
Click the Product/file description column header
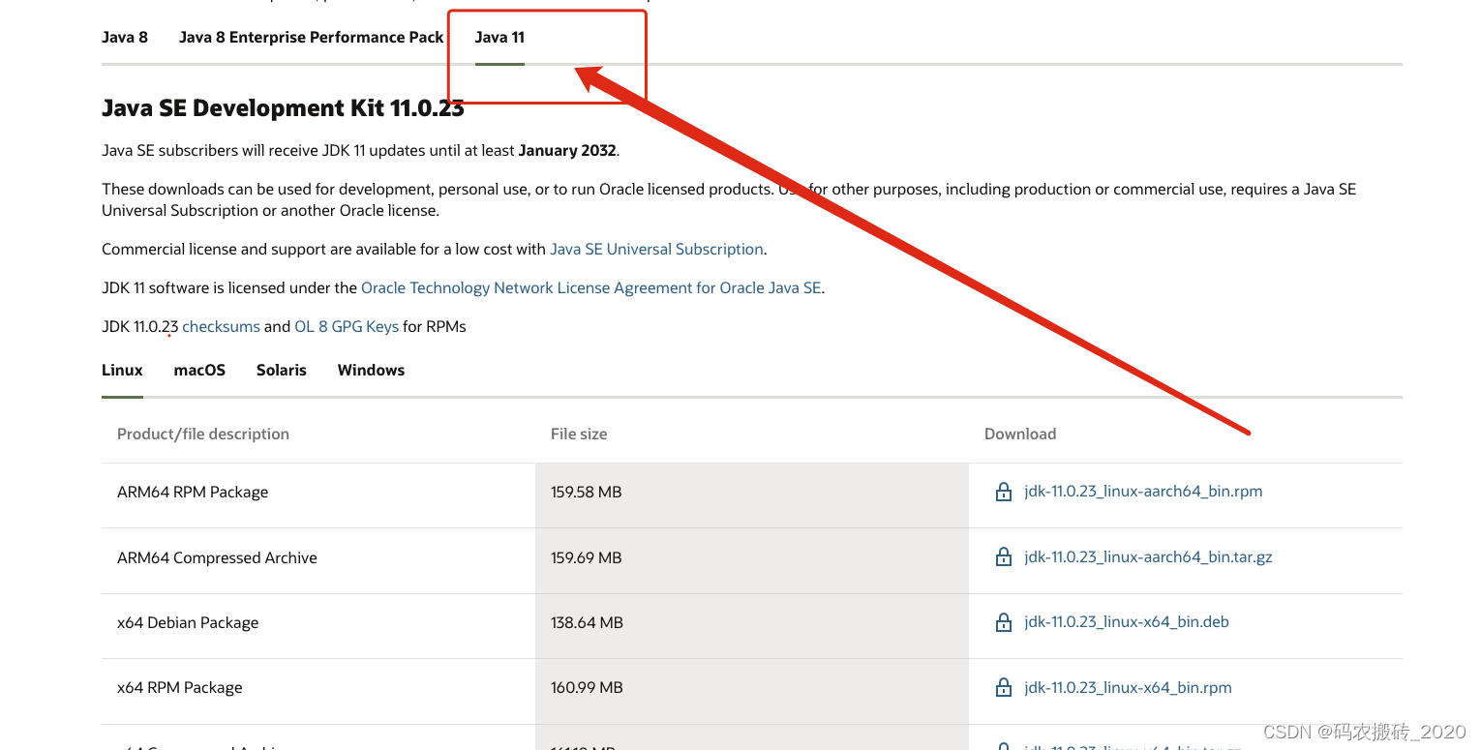coord(203,434)
